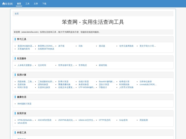The height and width of the screenshot is (139, 186).
Task: Click the 首页 breadcrumb link
Action: tap(17, 14)
